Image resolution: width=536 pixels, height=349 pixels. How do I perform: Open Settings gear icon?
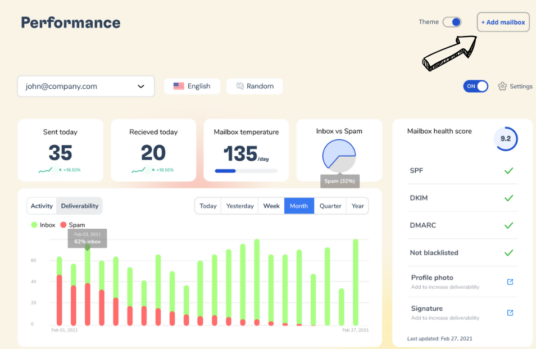pos(502,87)
